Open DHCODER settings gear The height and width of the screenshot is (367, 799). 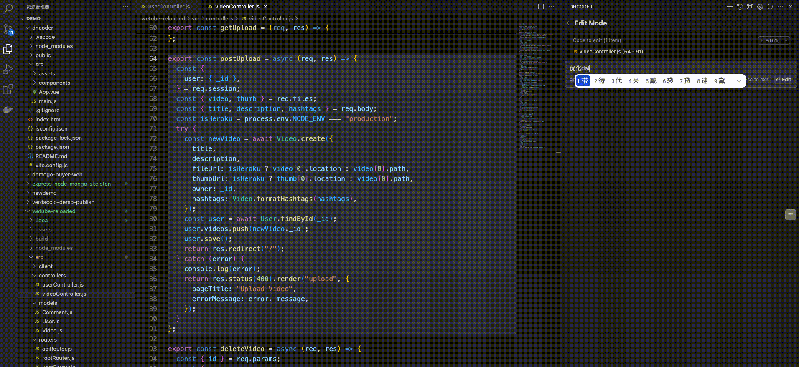(760, 7)
